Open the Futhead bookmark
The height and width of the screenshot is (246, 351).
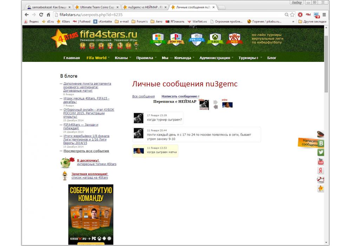pos(81,21)
